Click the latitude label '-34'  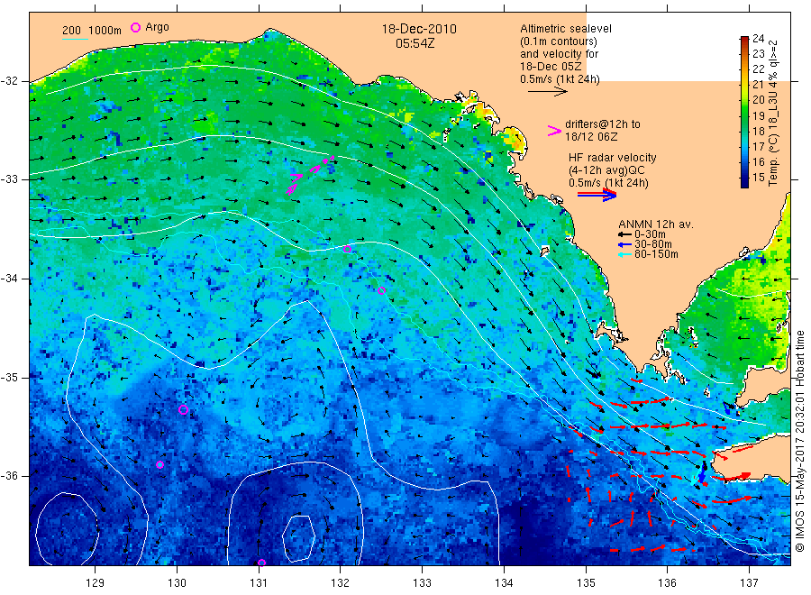pos(9,279)
